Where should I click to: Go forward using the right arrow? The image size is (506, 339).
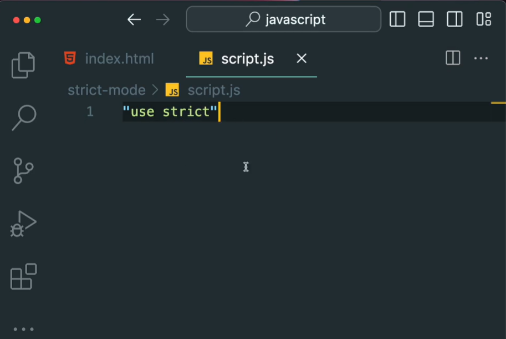[x=163, y=19]
